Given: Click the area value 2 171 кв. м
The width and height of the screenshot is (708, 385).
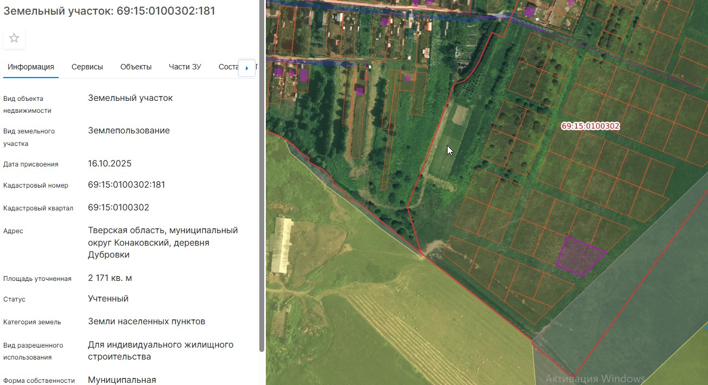Looking at the screenshot, I should point(110,278).
